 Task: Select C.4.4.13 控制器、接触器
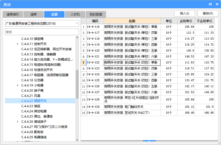(x=39, y=54)
